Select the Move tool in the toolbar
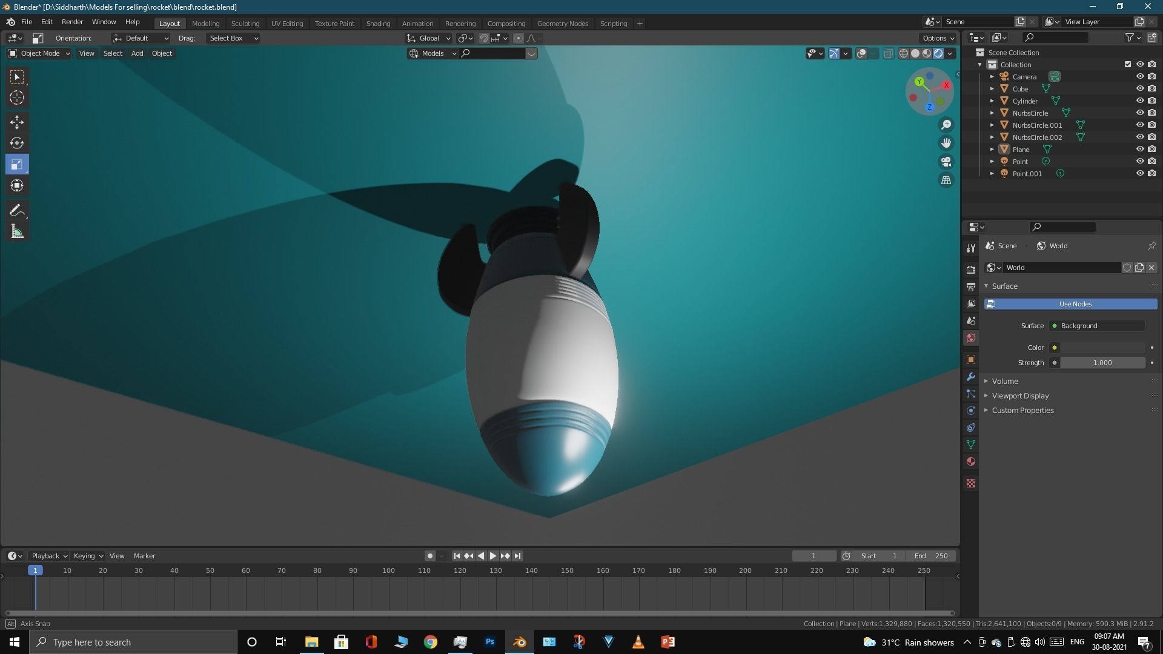 point(17,122)
